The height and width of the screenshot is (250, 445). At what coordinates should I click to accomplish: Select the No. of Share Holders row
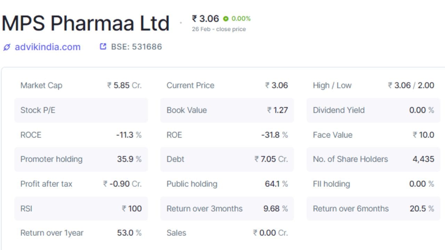tap(373, 159)
